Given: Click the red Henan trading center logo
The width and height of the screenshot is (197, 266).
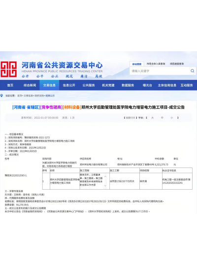Looking at the screenshot, I should click(x=8, y=69).
